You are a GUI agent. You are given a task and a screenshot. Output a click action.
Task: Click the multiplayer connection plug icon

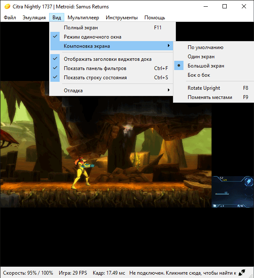pyautogui.click(x=242, y=273)
